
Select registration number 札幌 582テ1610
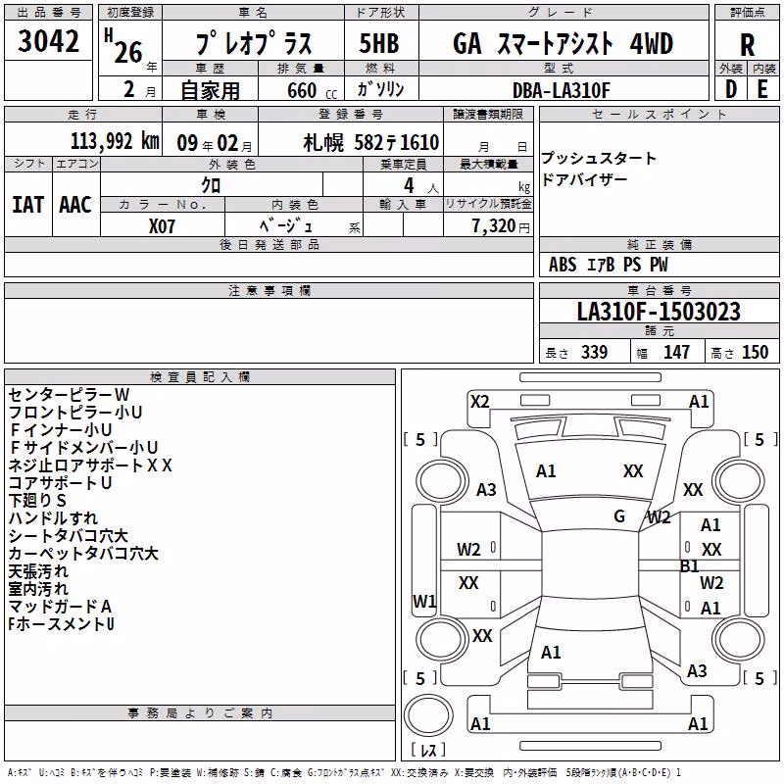click(x=371, y=143)
